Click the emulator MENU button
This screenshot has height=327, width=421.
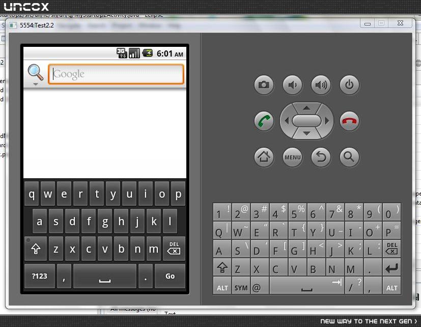click(x=292, y=157)
